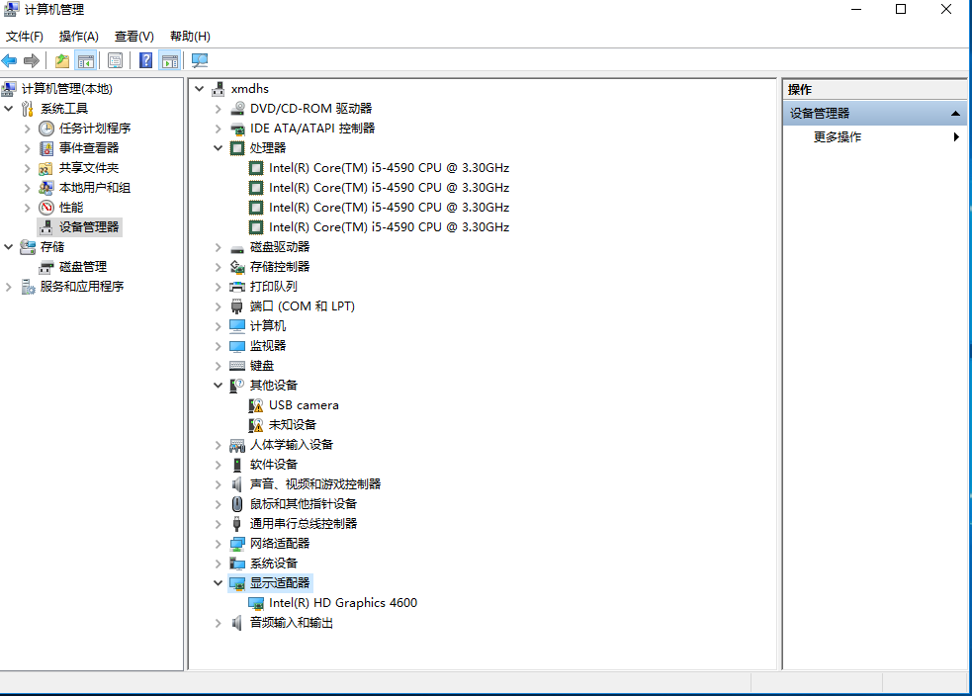Click the 未知设备 warning entry
The width and height of the screenshot is (972, 696).
coord(292,425)
